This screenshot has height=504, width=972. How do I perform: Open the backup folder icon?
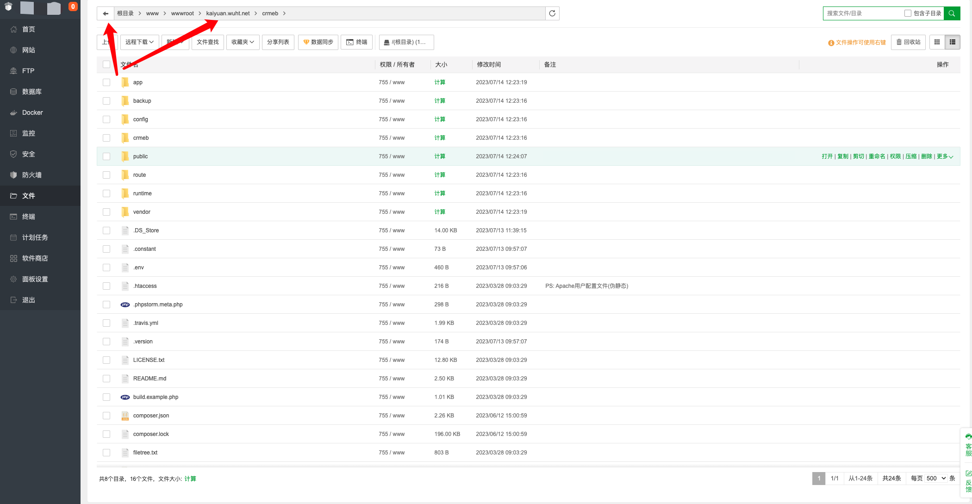pos(125,101)
